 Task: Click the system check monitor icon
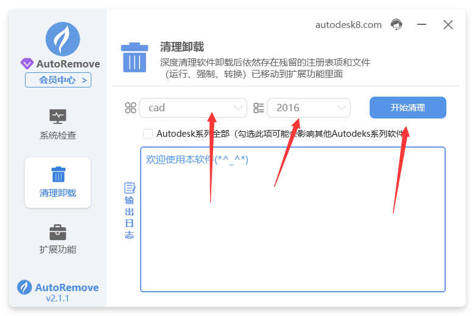(58, 116)
